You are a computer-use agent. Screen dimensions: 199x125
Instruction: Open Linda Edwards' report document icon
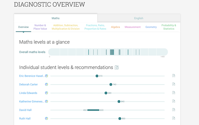point(173,93)
